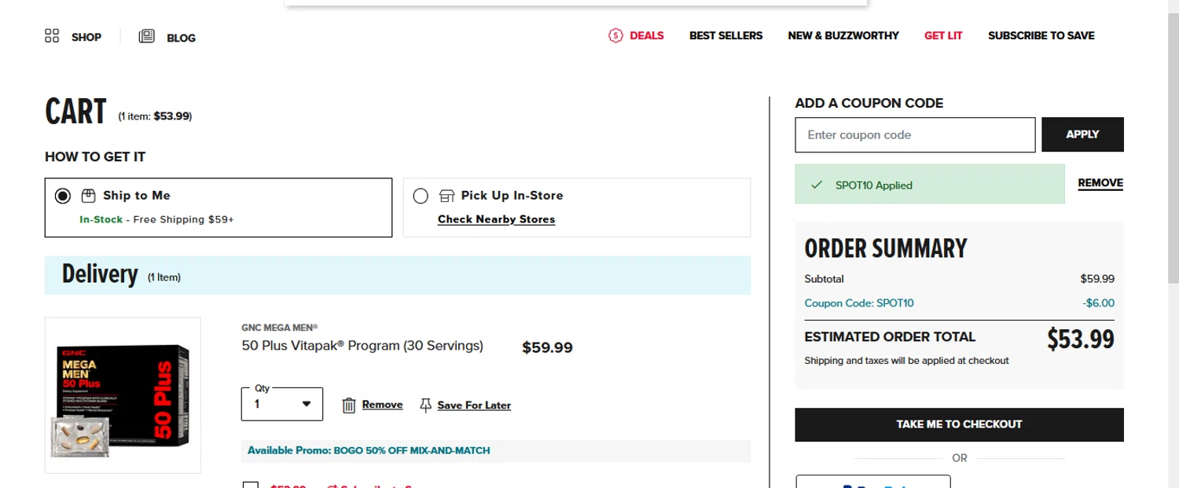The height and width of the screenshot is (488, 1179).
Task: Go to BEST SELLERS
Action: [x=725, y=35]
